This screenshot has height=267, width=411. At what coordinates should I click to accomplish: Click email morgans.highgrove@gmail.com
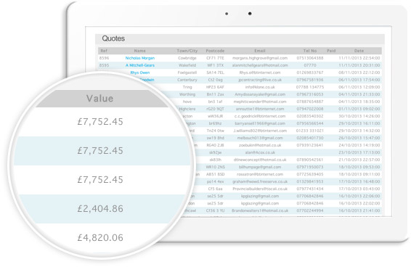[x=260, y=58]
